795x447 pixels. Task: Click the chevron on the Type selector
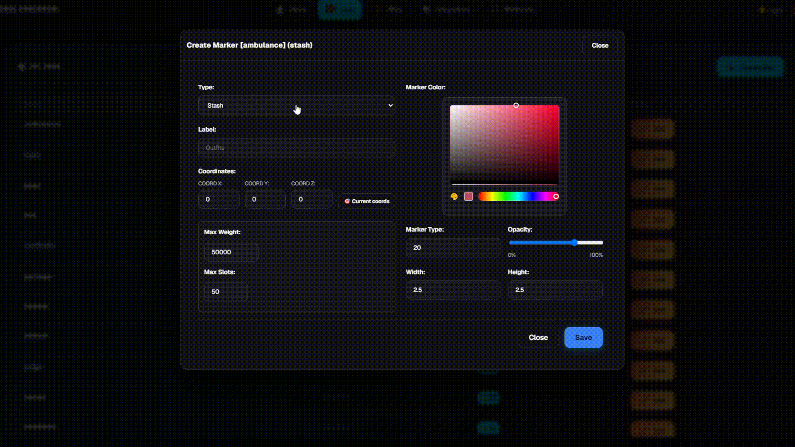coord(390,106)
